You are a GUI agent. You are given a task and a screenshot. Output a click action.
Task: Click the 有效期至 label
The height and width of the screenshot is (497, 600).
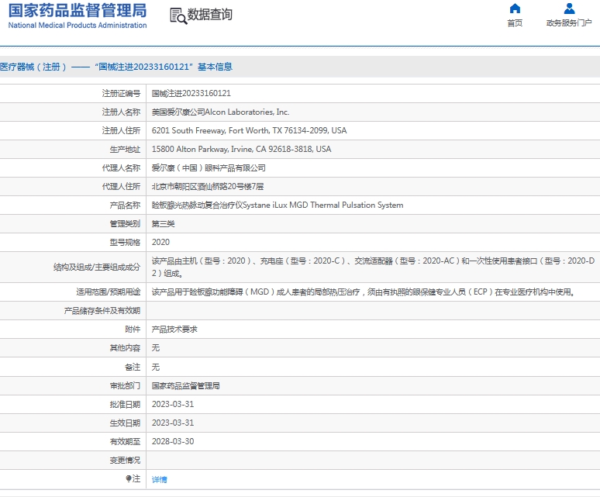125,442
